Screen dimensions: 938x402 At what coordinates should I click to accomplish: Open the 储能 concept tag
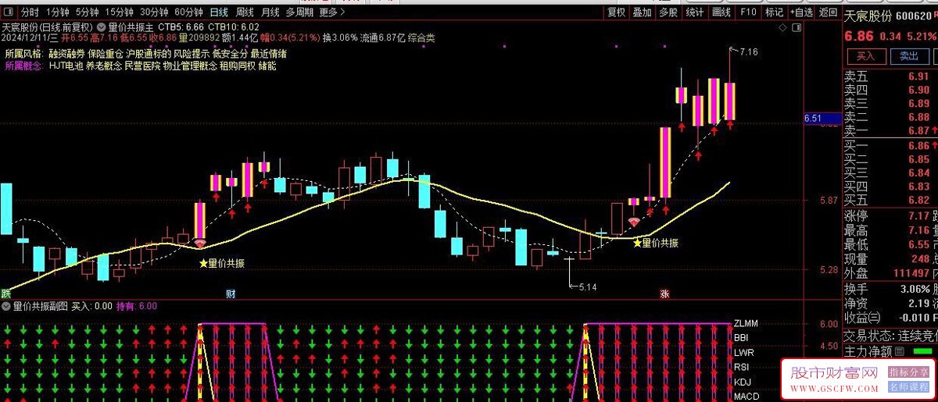267,66
